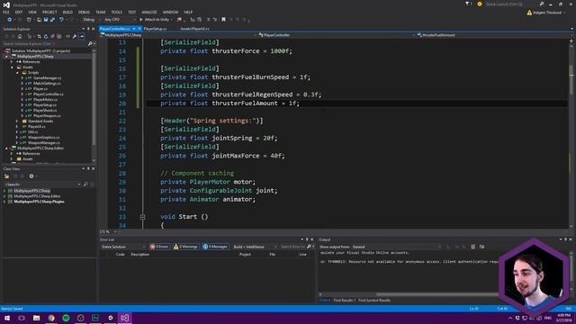Select PlayerShoot.cs in Solution Explorer
Image resolution: width=576 pixels, height=324 pixels.
[x=45, y=110]
